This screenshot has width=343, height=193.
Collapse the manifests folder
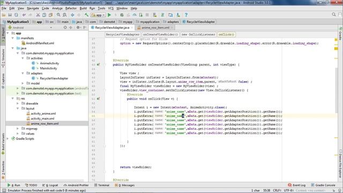[x=13, y=38]
